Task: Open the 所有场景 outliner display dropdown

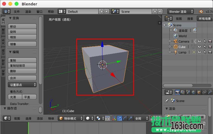Action: tap(205, 19)
